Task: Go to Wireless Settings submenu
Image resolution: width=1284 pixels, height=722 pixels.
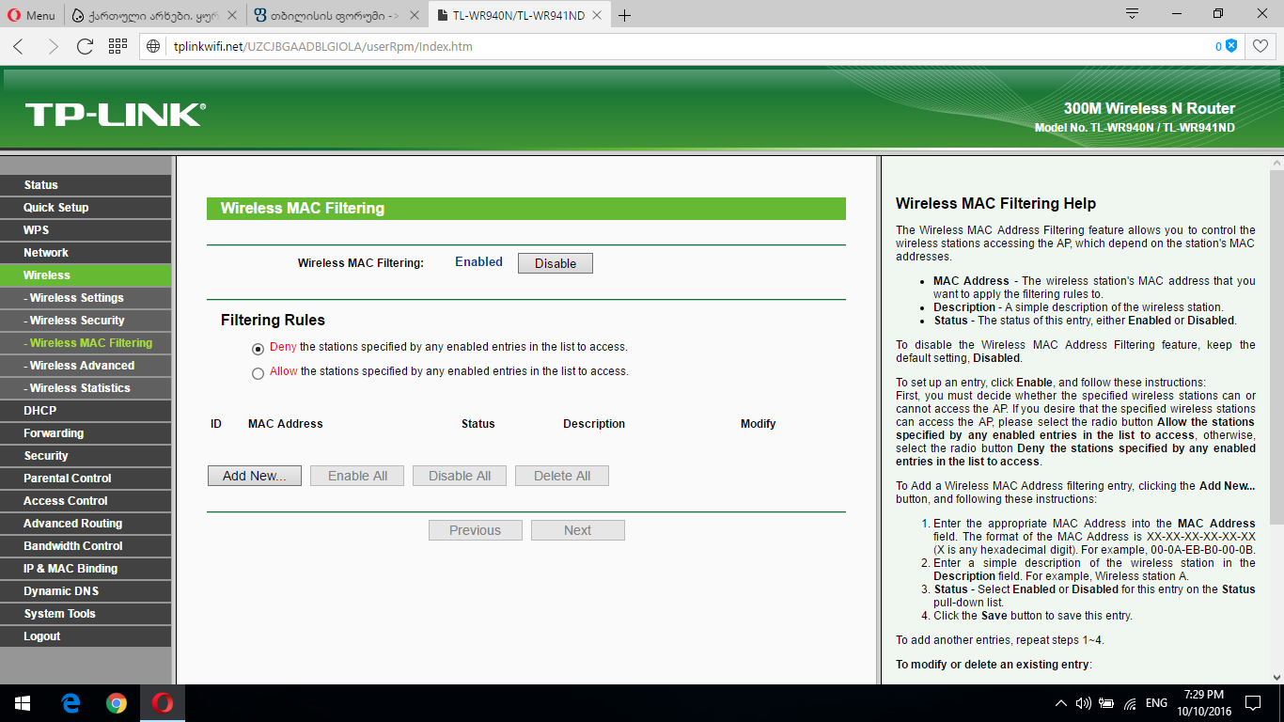Action: click(86, 298)
